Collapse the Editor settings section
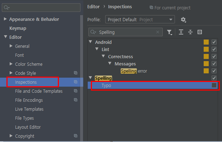222x142 pixels. 5,37
